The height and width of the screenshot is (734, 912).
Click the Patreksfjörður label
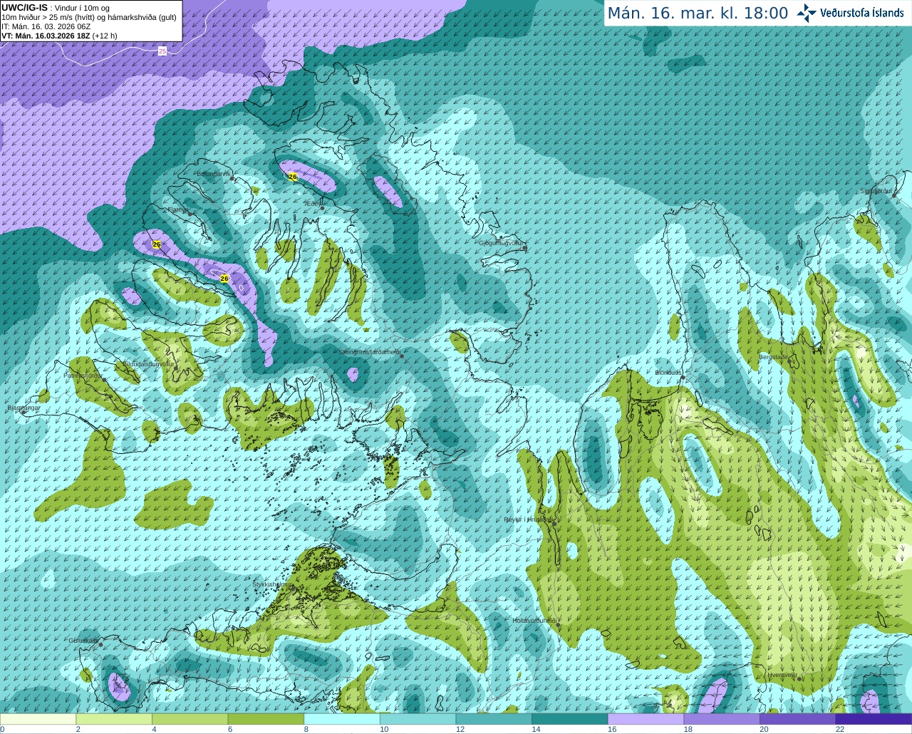83,375
